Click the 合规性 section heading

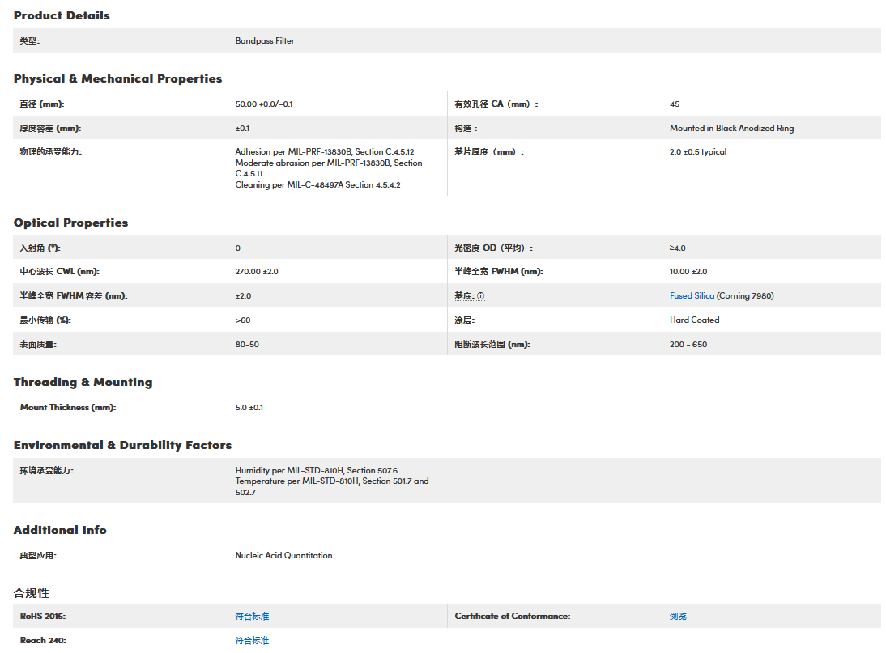click(x=32, y=593)
